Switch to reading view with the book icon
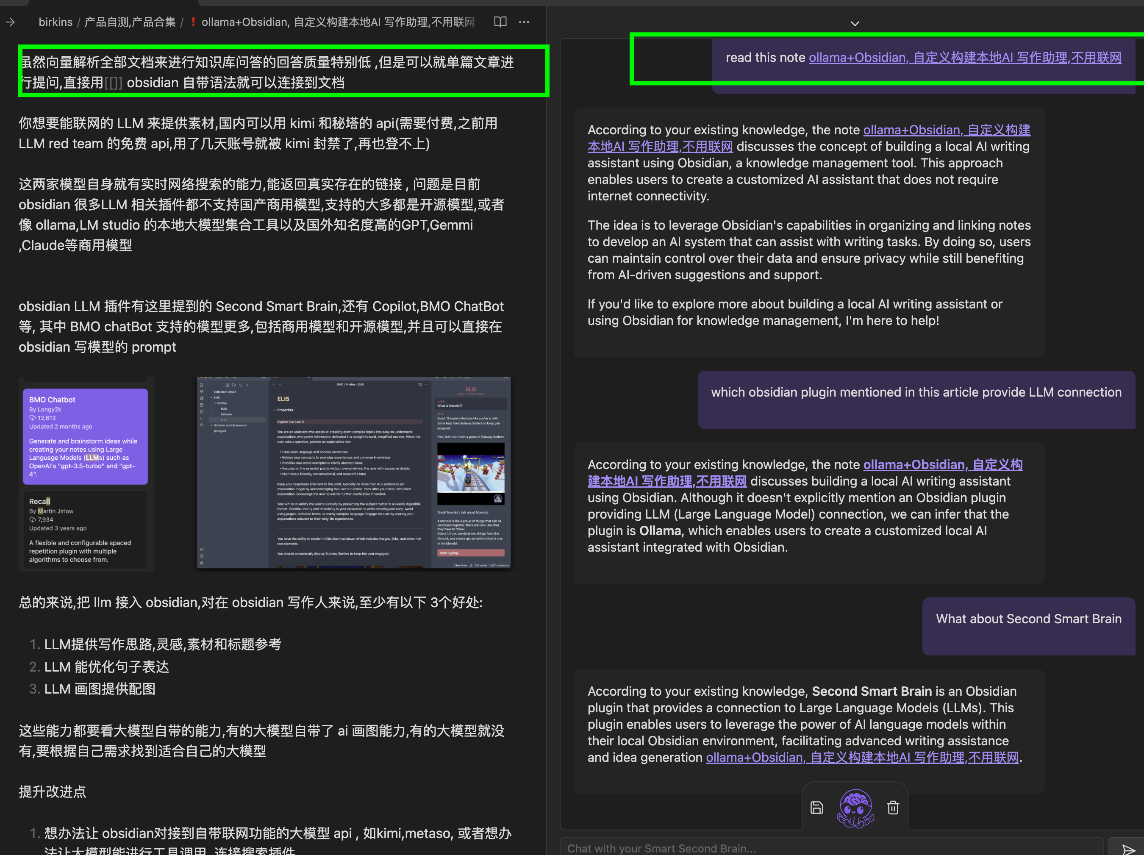 click(500, 22)
